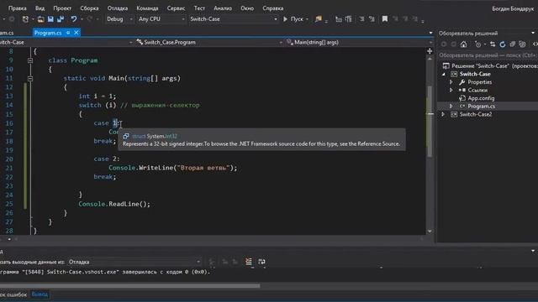Click the pending changes filter clock icon
Image resolution: width=538 pixels, height=302 pixels.
point(478,44)
